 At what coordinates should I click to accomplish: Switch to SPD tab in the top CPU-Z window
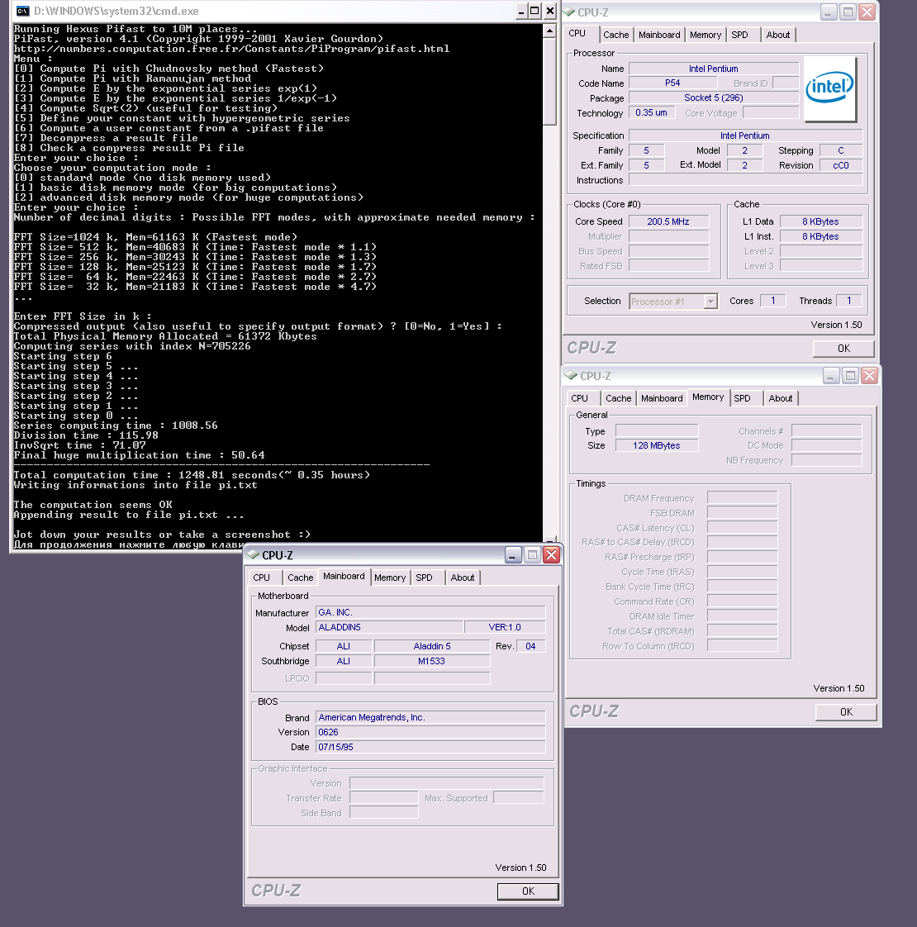(x=739, y=35)
